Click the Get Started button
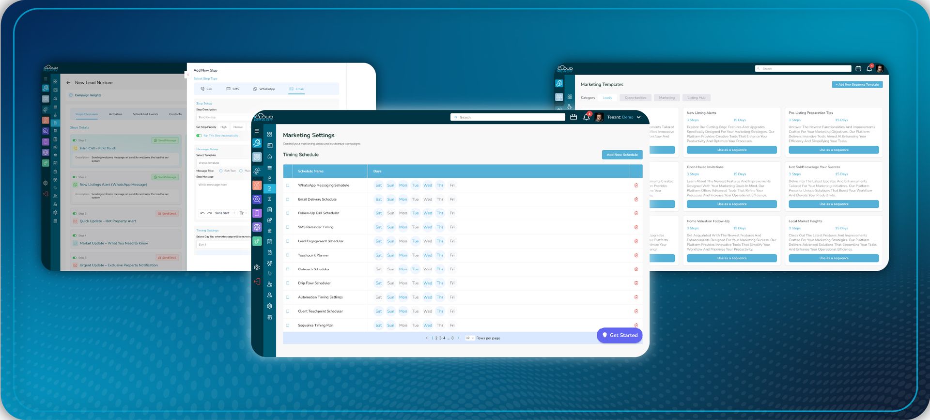Screen dimensions: 930x420 (x=620, y=335)
